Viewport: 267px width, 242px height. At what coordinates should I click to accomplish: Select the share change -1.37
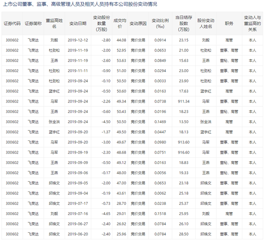(106, 132)
